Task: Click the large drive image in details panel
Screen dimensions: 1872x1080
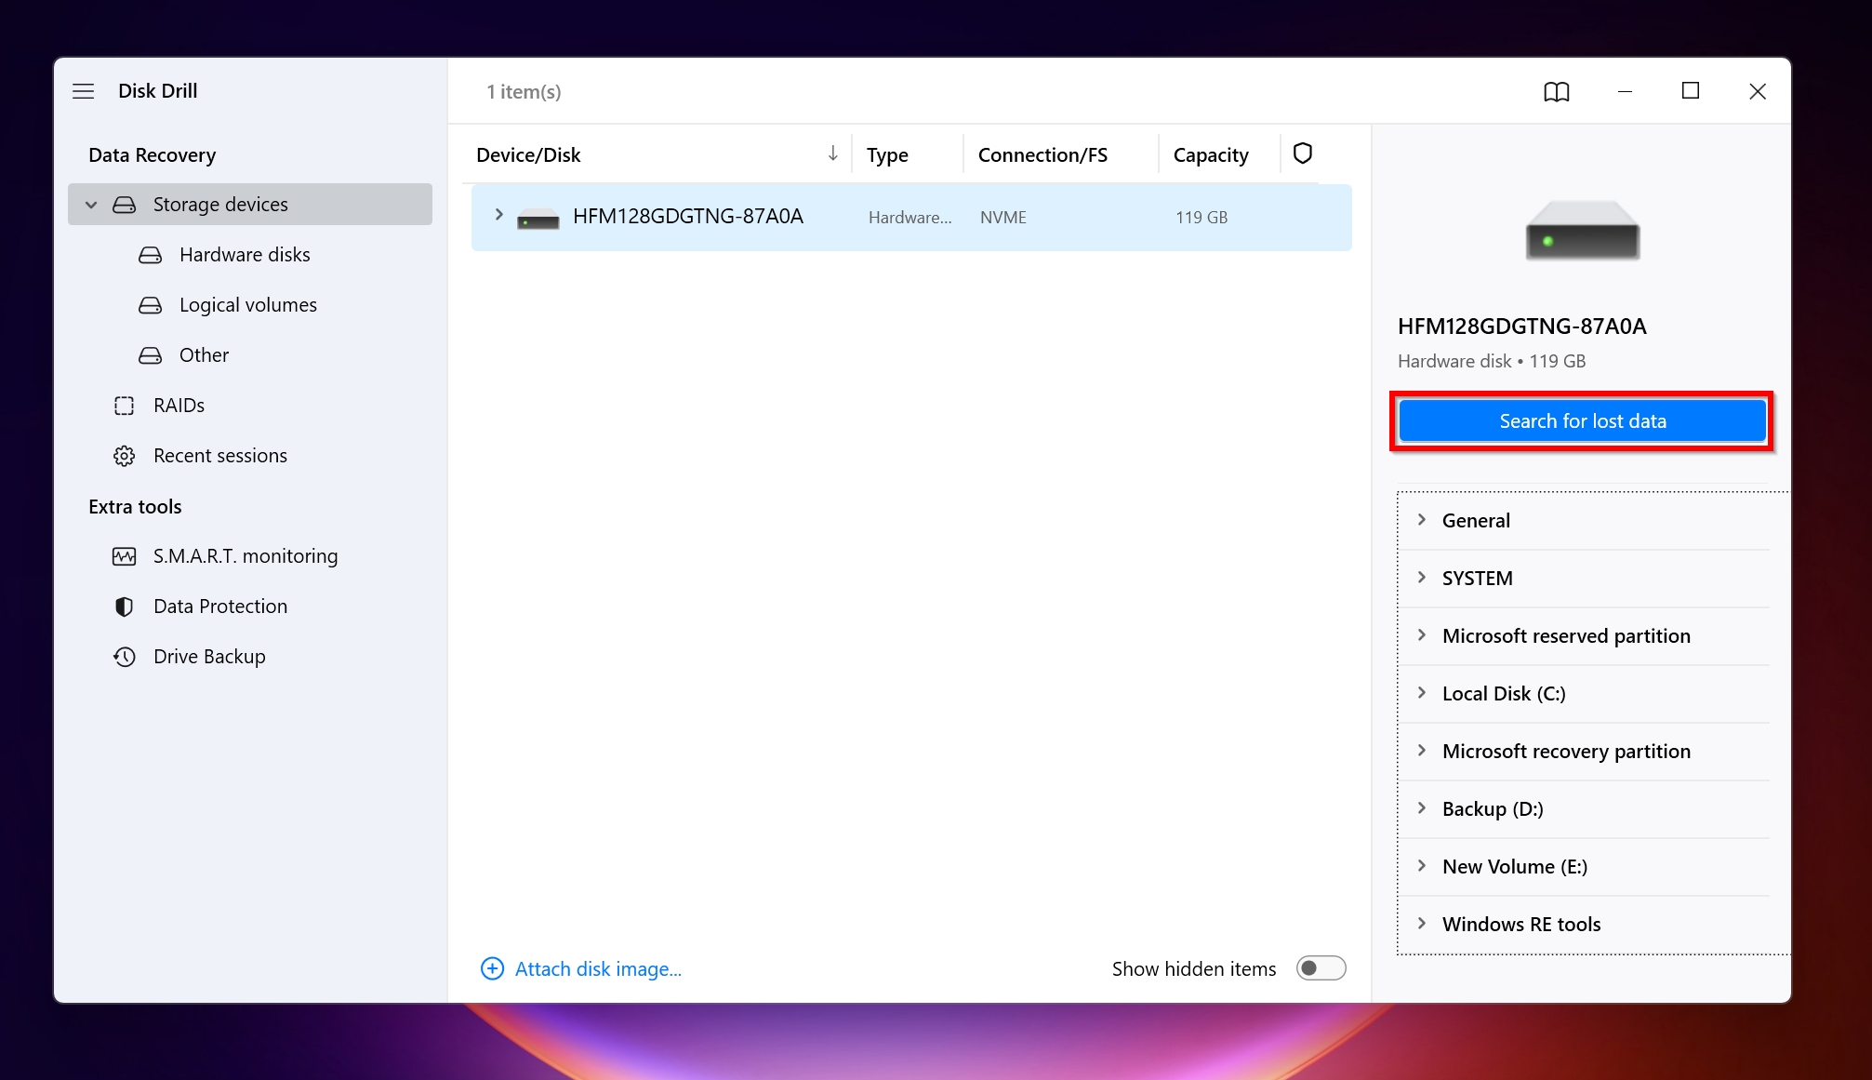Action: tap(1582, 231)
